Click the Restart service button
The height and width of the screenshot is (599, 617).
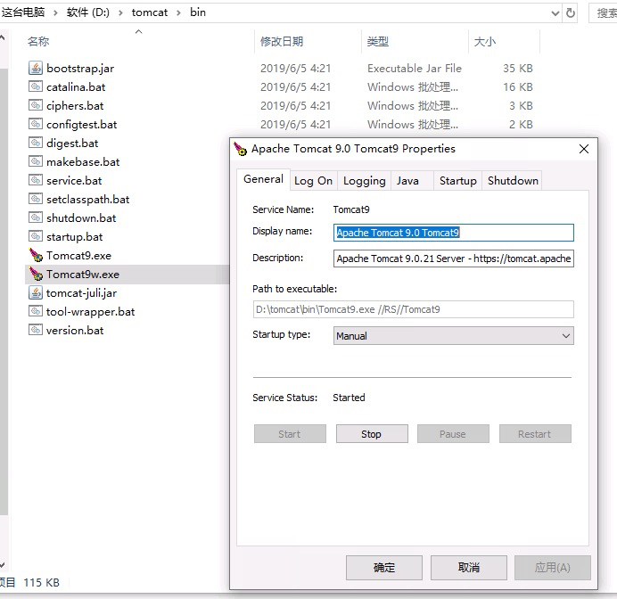(535, 434)
